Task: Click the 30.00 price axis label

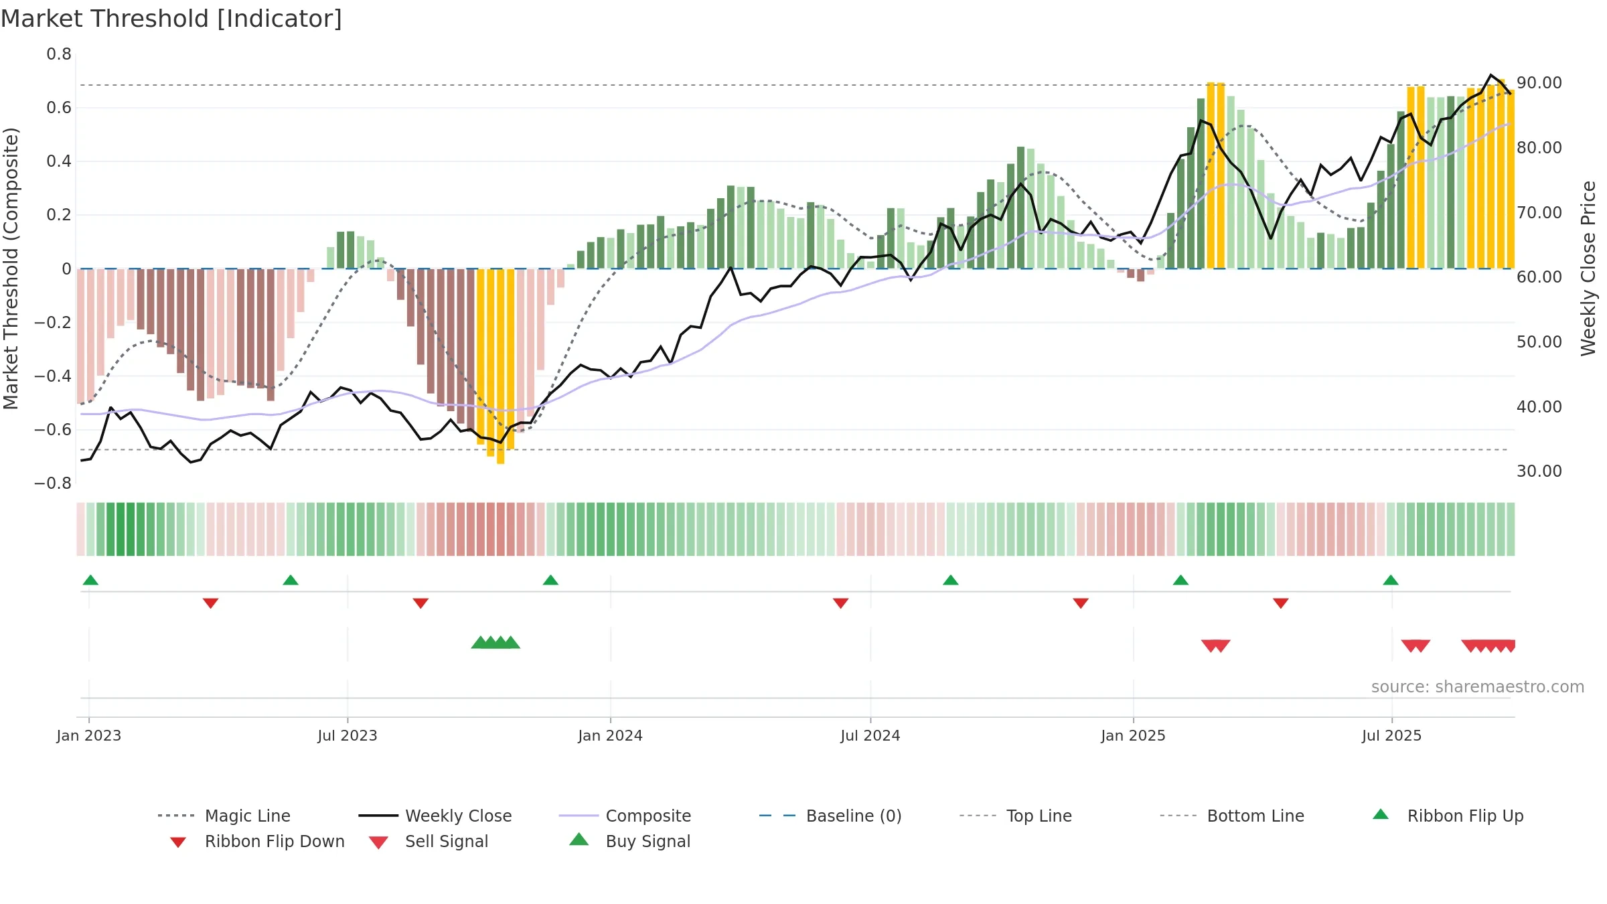Action: 1539,471
